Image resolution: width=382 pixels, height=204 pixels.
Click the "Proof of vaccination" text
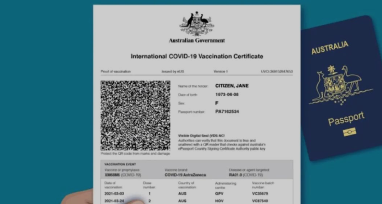(116, 72)
